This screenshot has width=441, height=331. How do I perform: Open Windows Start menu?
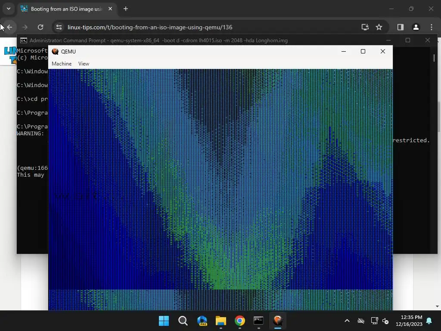[x=164, y=321]
